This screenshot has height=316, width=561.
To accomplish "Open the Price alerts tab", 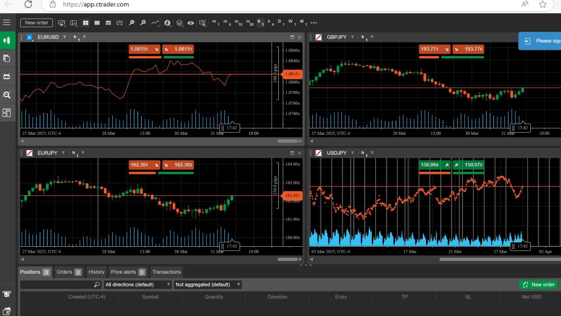I will click(128, 272).
